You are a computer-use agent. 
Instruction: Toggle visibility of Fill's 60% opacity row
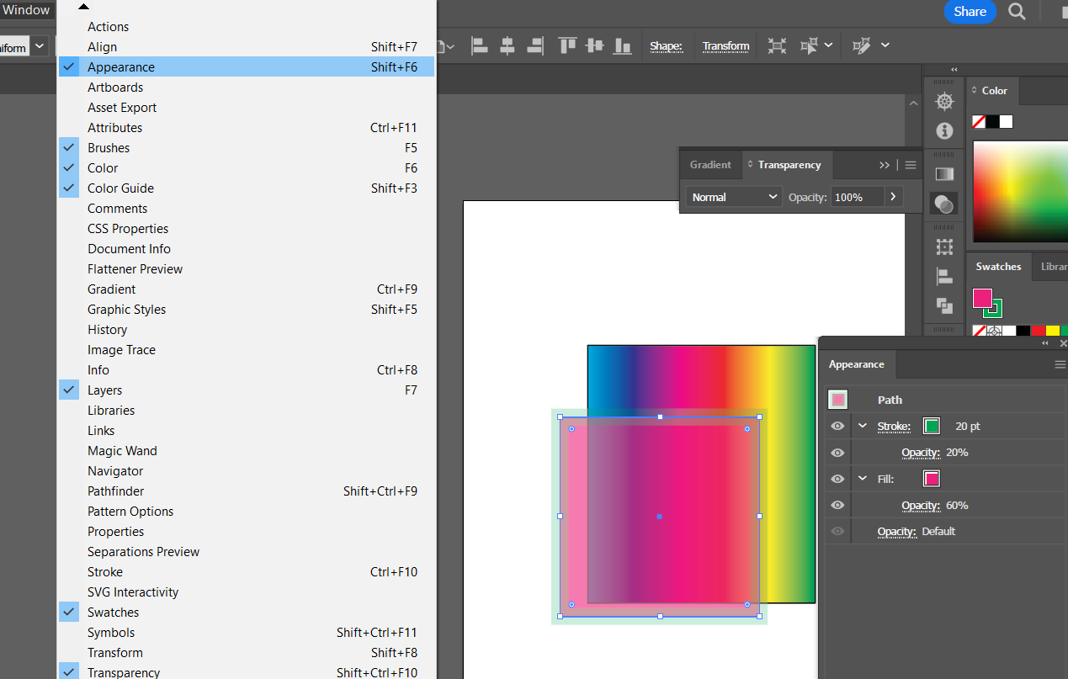pos(837,506)
